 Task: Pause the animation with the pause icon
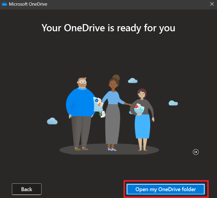tap(196, 152)
